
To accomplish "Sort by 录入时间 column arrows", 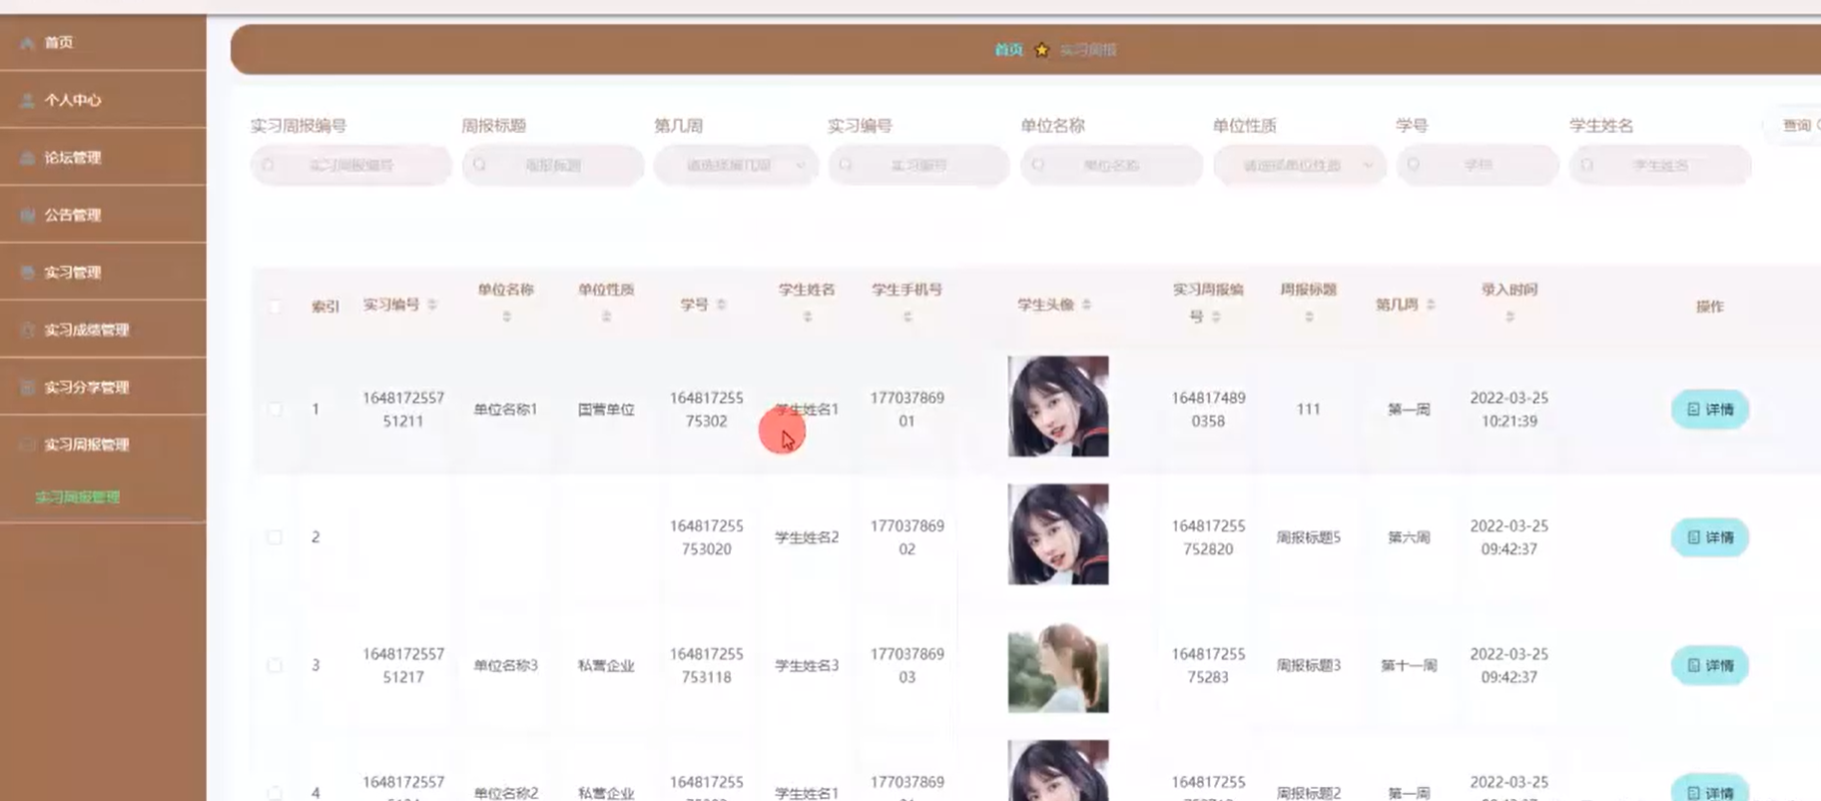I will coord(1510,317).
